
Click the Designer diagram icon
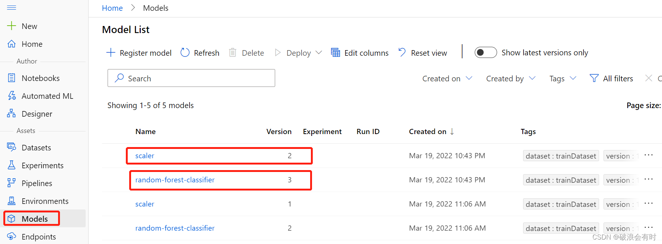click(12, 114)
